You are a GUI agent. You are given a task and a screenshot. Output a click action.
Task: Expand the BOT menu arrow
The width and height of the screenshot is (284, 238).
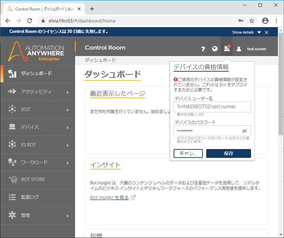pos(68,110)
